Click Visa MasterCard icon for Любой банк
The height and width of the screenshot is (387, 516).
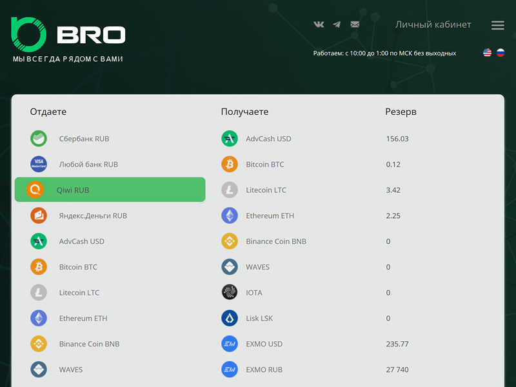pyautogui.click(x=39, y=164)
